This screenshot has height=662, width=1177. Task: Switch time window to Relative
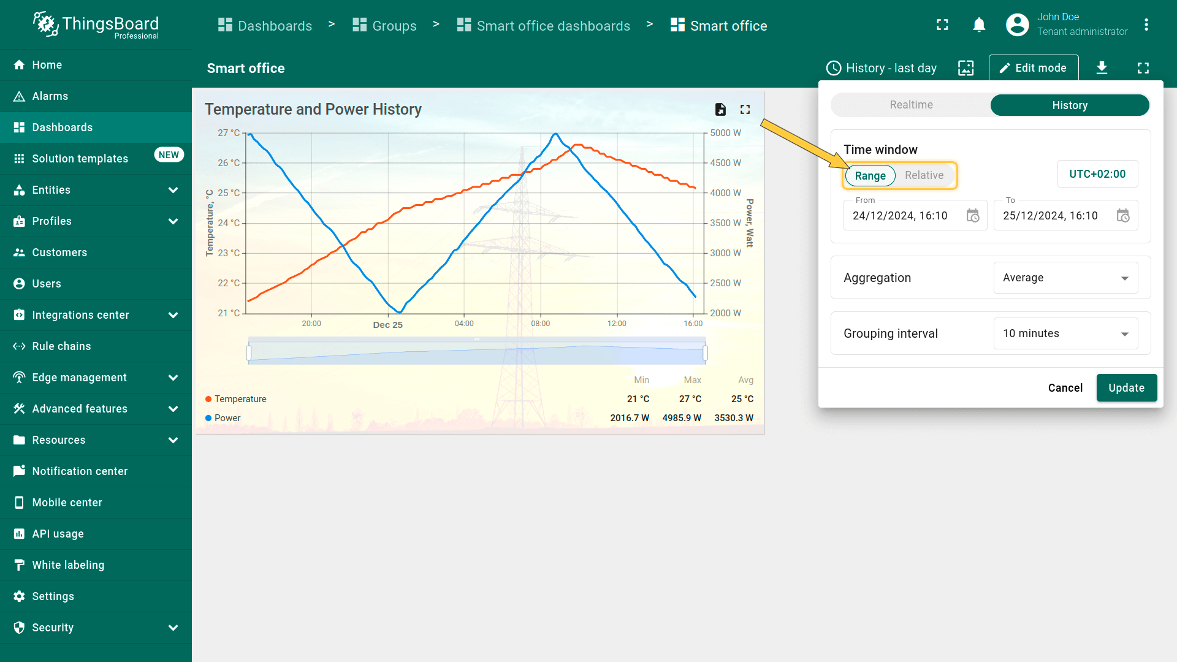point(924,175)
